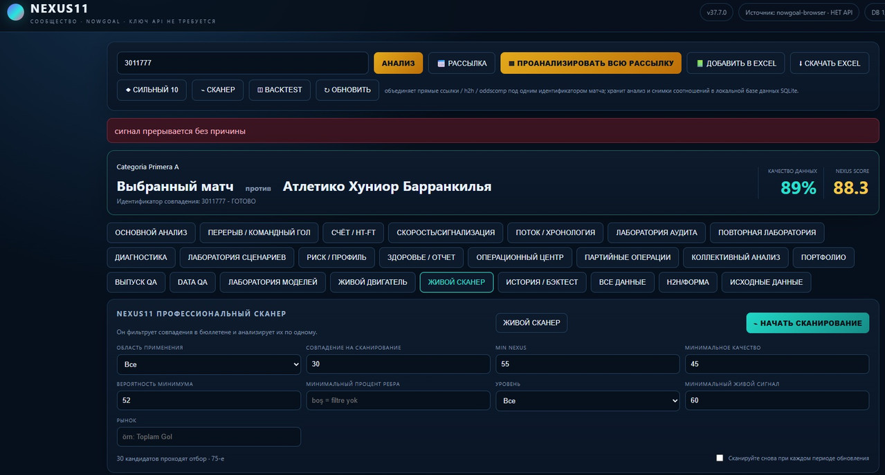The width and height of the screenshot is (885, 475).
Task: Open the ЛАБОРАТОРИЯ МОДЕЛЕЙ tab
Action: [x=273, y=282]
